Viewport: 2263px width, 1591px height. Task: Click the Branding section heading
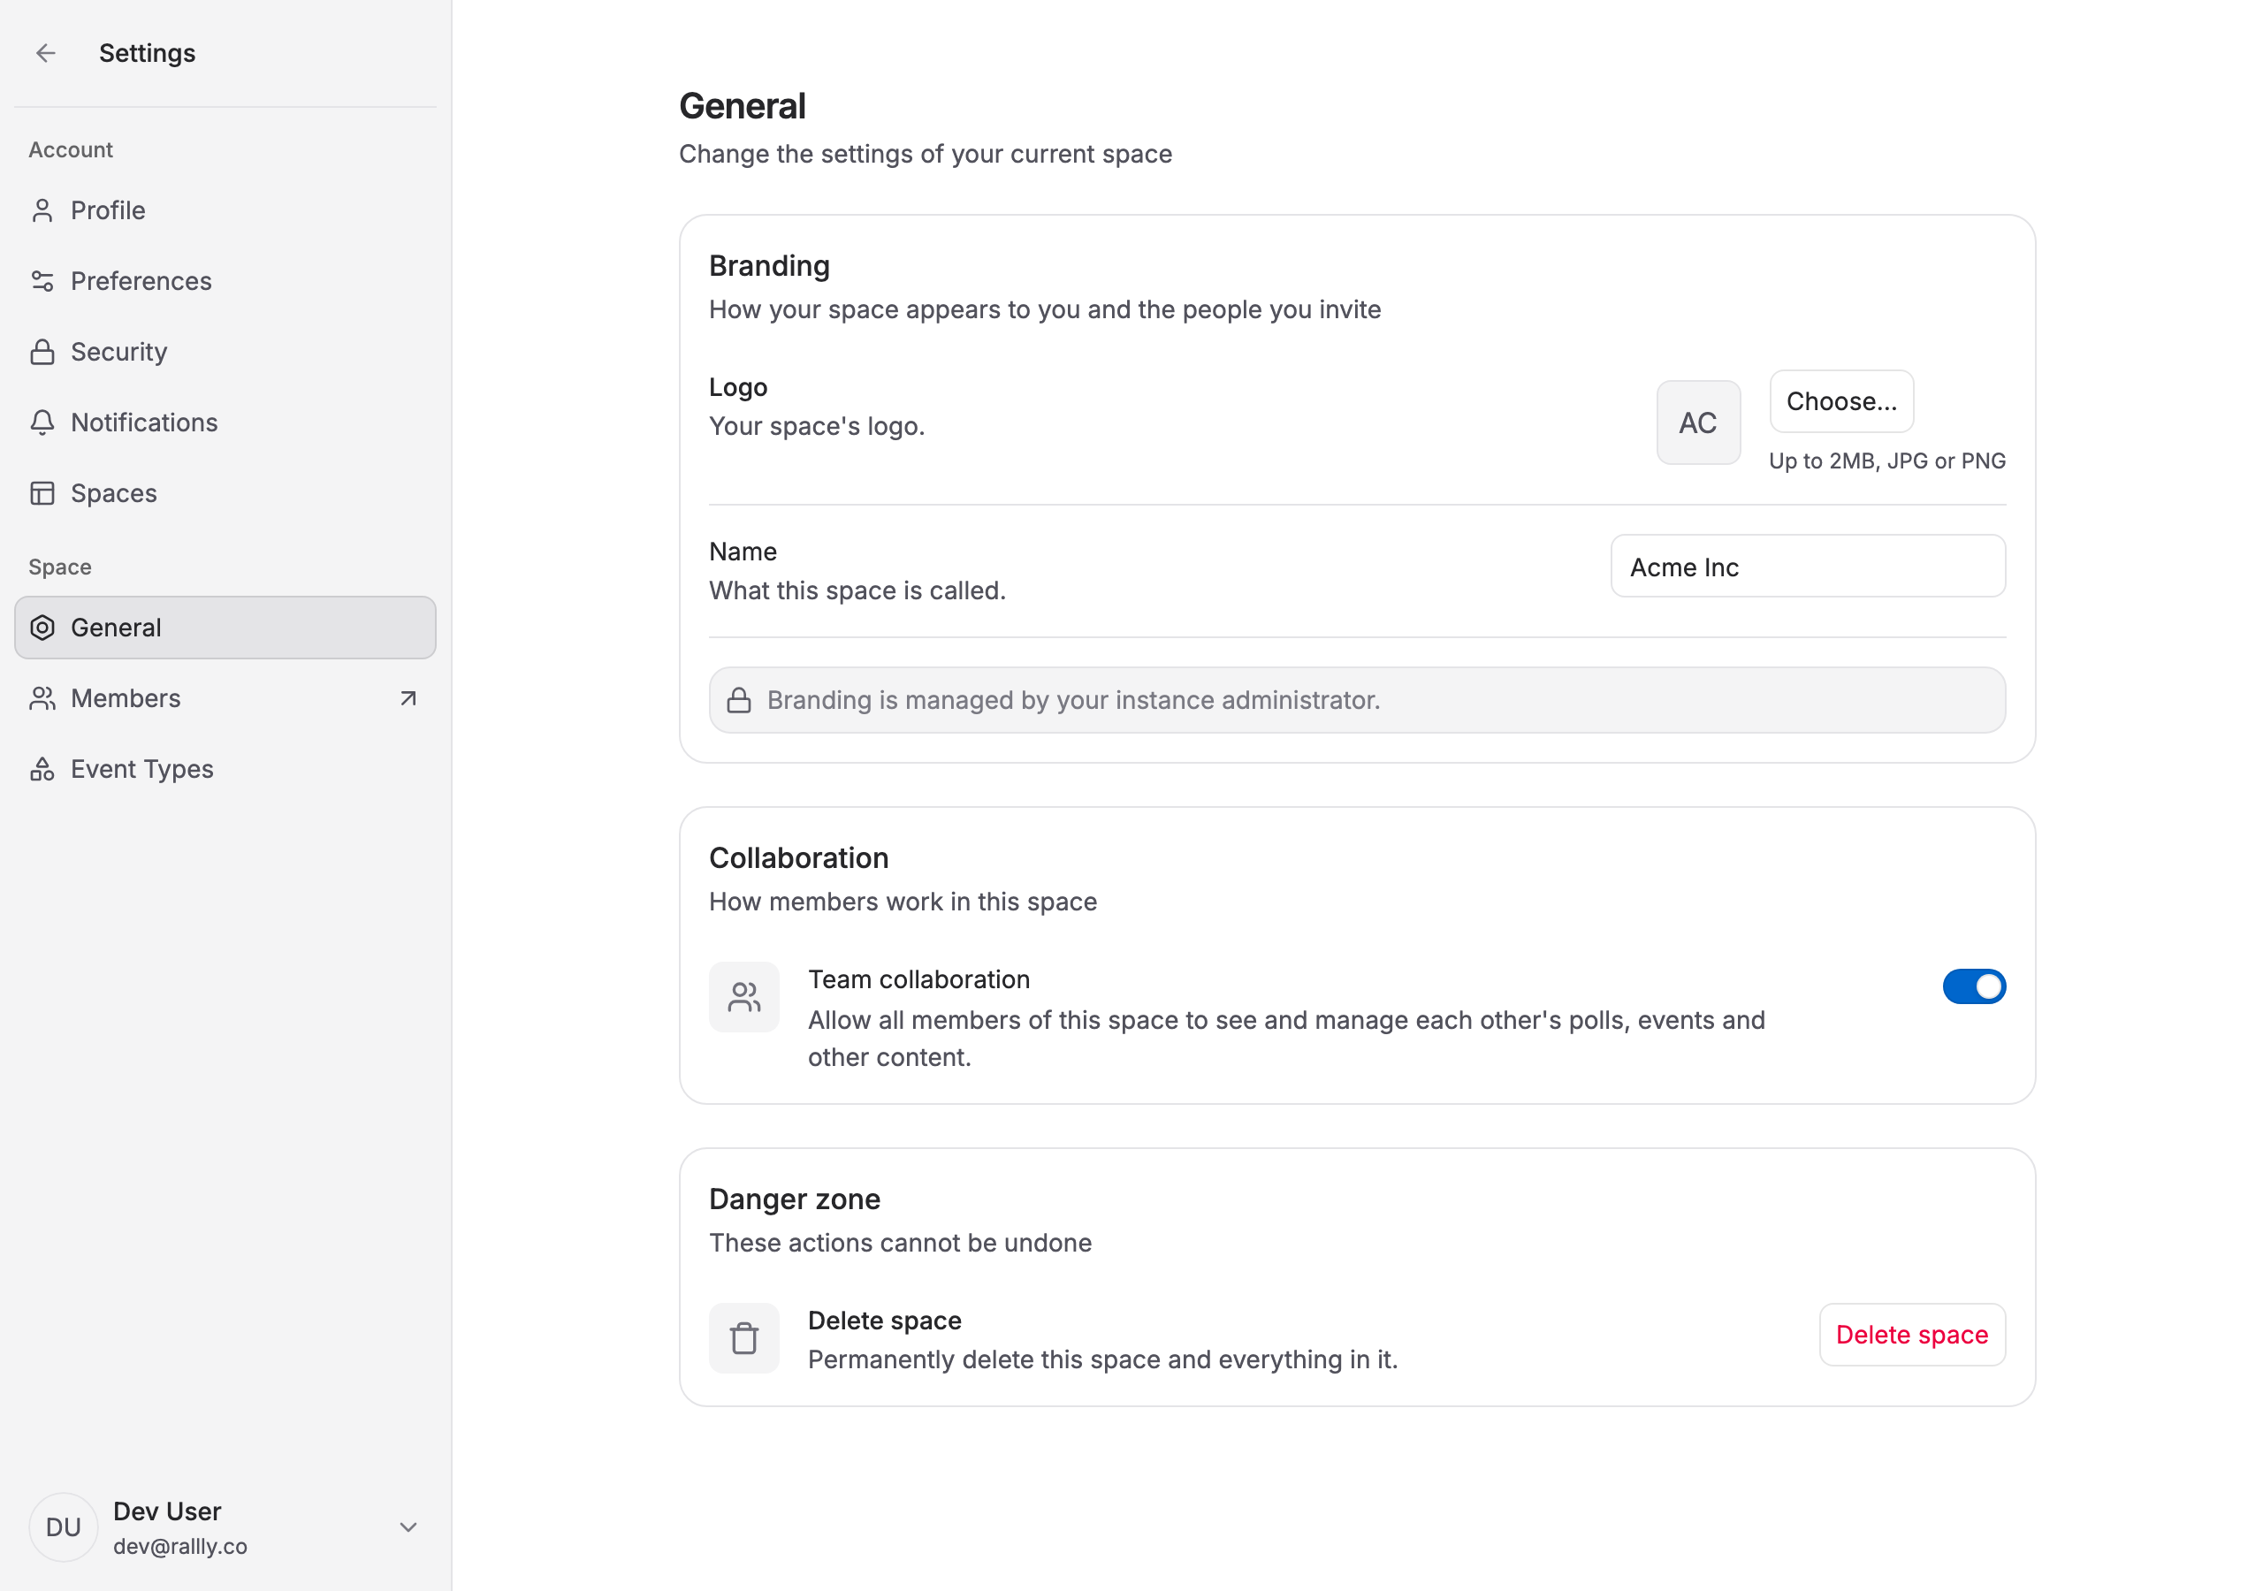tap(770, 266)
